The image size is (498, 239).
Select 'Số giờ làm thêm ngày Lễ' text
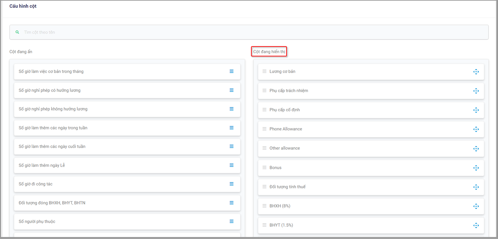(42, 165)
